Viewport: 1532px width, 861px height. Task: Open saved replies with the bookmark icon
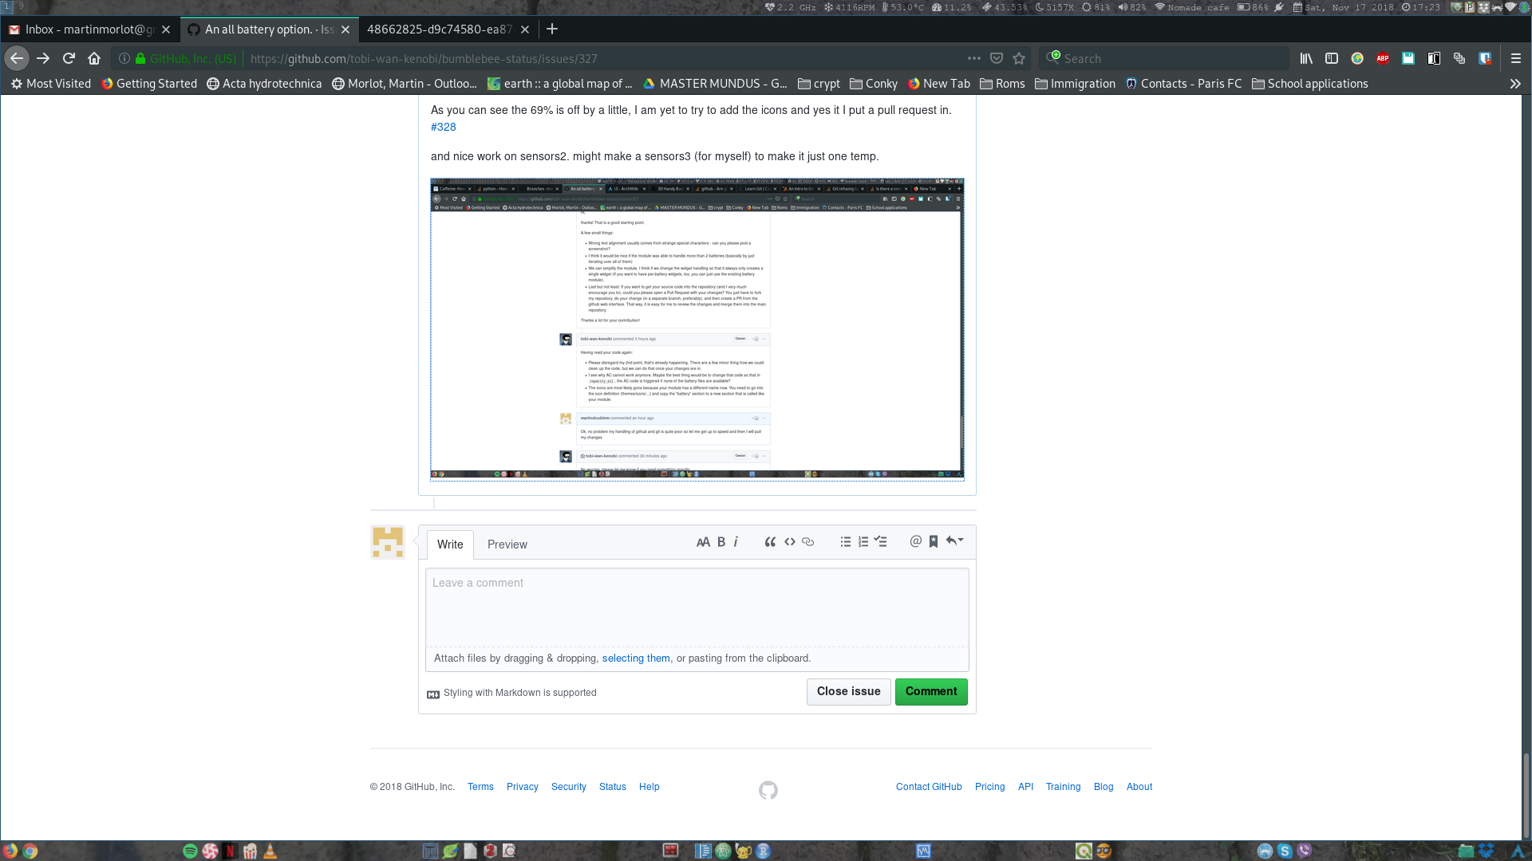click(x=933, y=541)
